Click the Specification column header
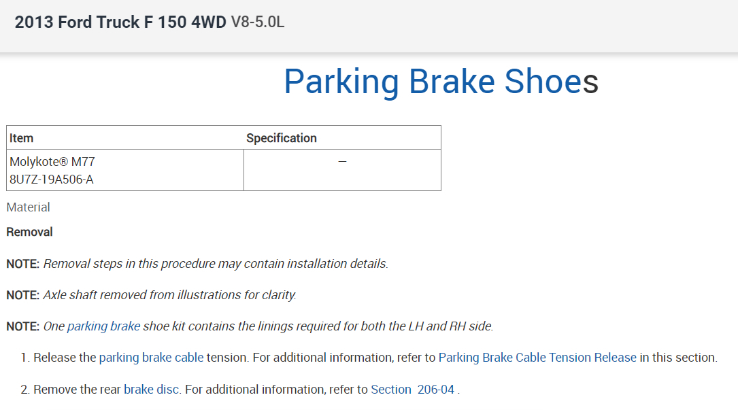738x410 pixels. (x=282, y=138)
